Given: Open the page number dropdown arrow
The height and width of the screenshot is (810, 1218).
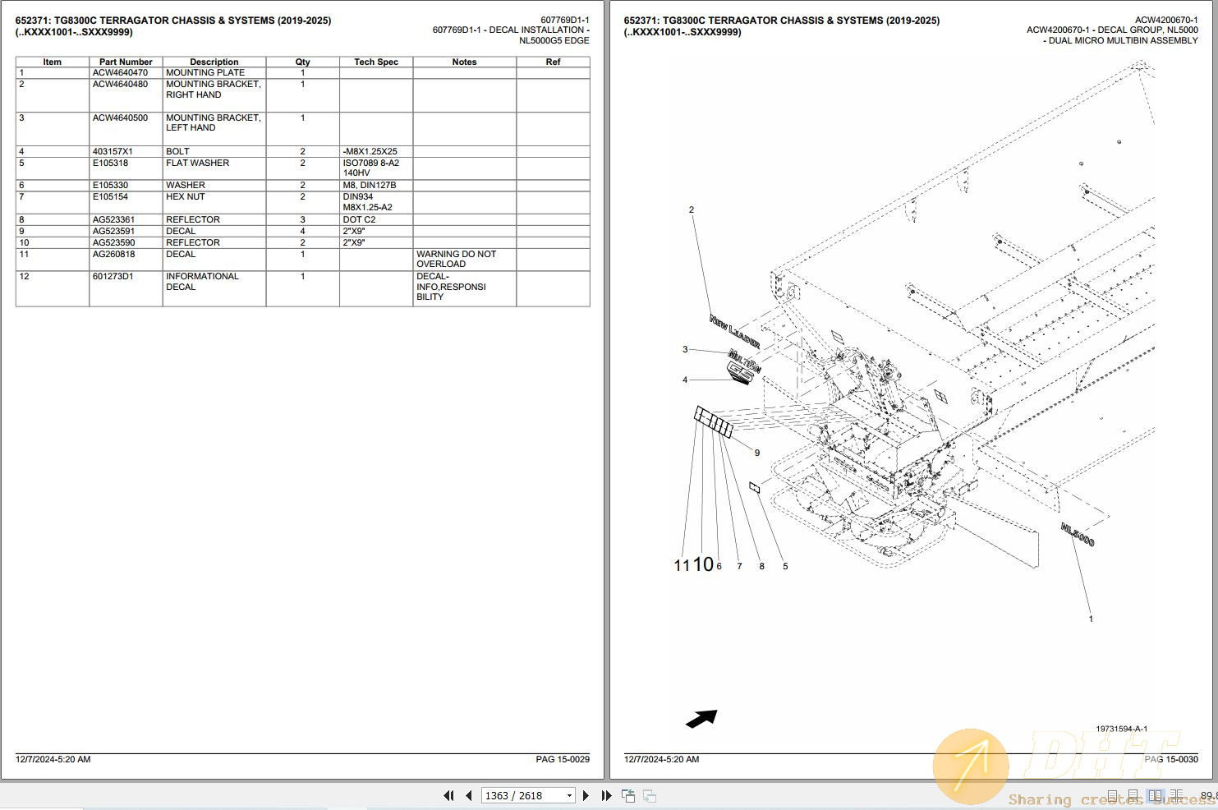Looking at the screenshot, I should pyautogui.click(x=569, y=795).
